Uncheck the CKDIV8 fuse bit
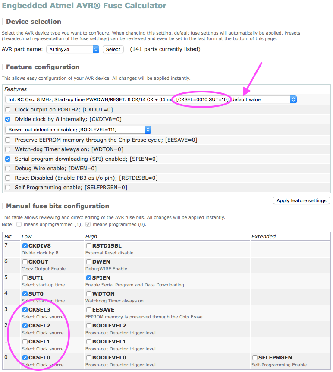 (x=25, y=246)
